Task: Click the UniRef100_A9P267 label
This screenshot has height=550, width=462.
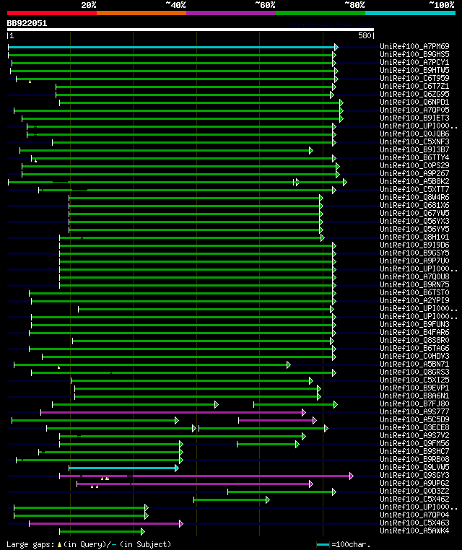Action: click(x=414, y=173)
